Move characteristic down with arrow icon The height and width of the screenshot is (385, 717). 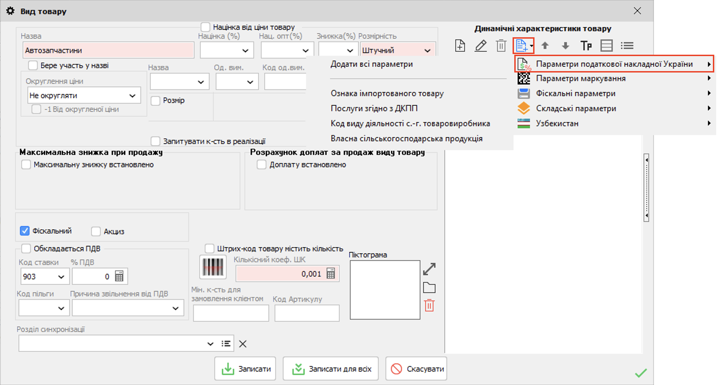click(x=565, y=45)
